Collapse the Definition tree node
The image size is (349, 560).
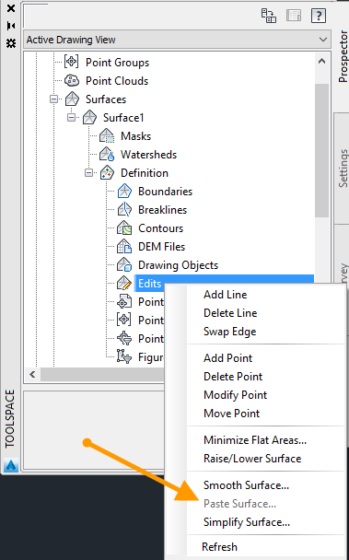(x=89, y=173)
